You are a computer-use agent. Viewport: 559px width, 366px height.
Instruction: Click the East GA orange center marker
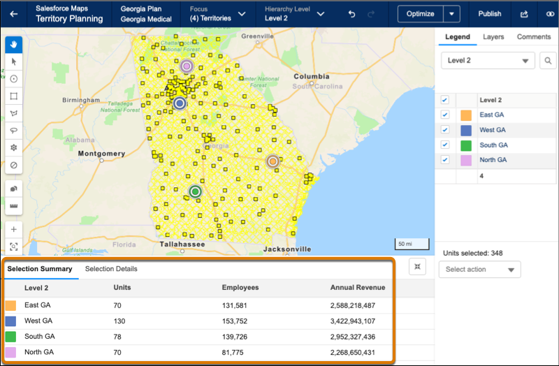pos(273,161)
